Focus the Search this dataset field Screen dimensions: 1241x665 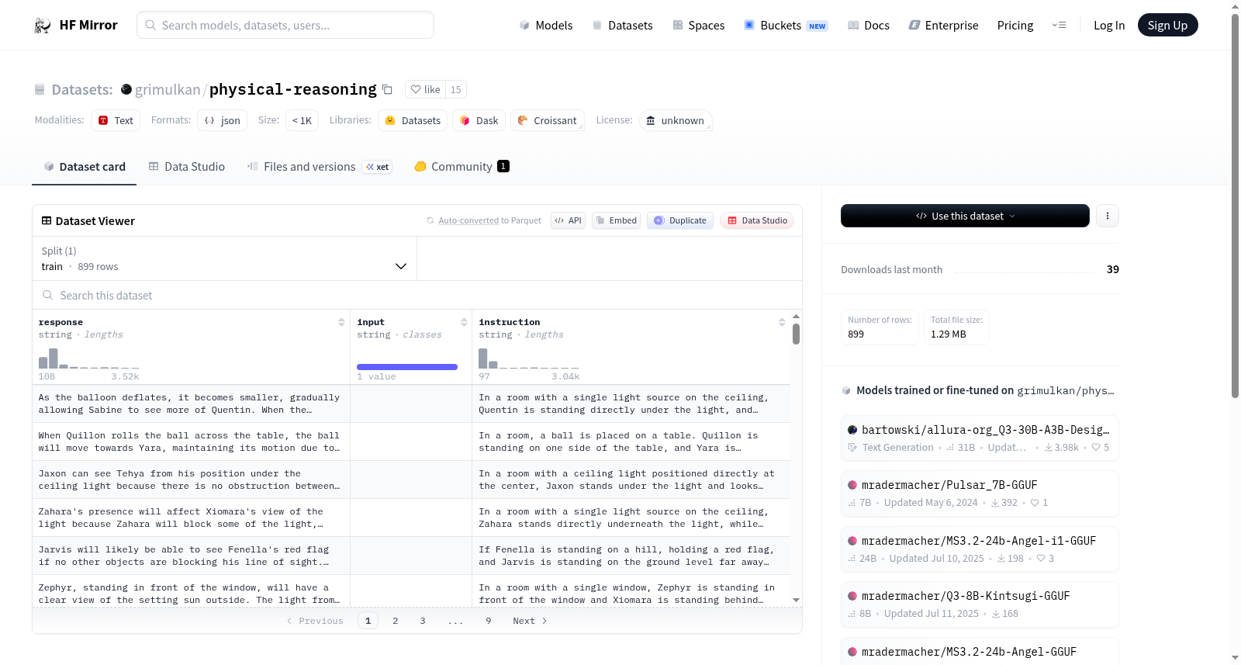[417, 296]
